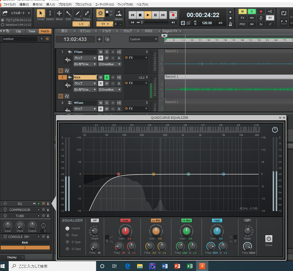Click the red Low Gain knob
This screenshot has height=271, width=293.
point(125,231)
